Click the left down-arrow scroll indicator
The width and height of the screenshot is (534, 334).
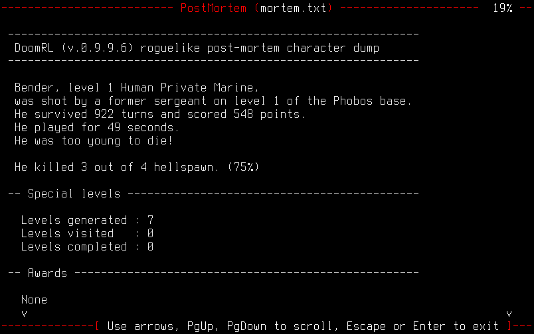tap(24, 313)
